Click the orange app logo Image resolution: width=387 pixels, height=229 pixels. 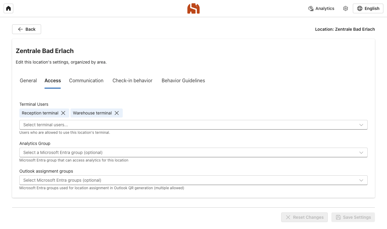(x=193, y=8)
